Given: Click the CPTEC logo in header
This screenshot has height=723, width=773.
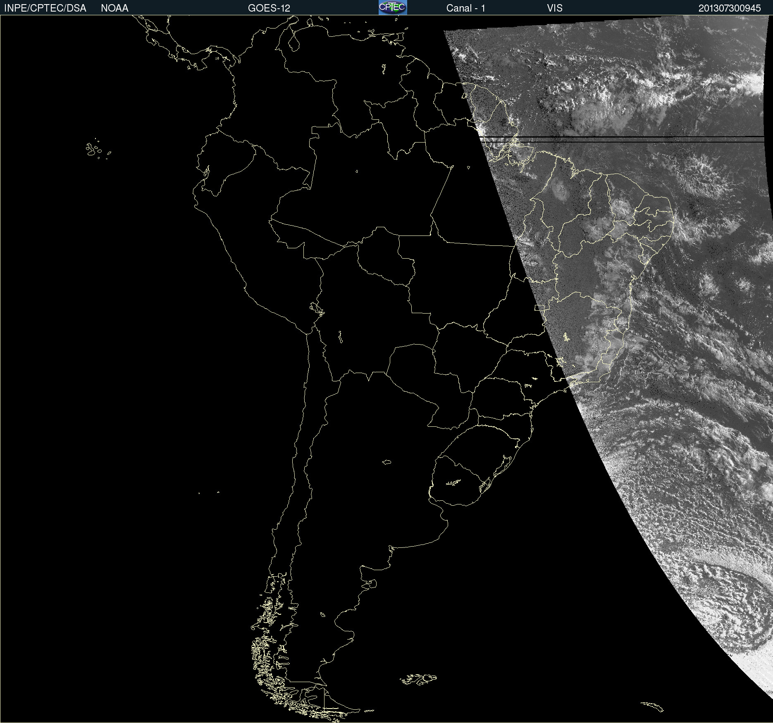Looking at the screenshot, I should (393, 7).
